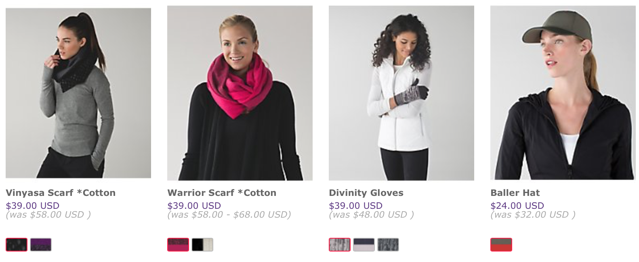Select the black Vinyasa Scarf color swatch
This screenshot has height=262, width=639.
tap(17, 245)
